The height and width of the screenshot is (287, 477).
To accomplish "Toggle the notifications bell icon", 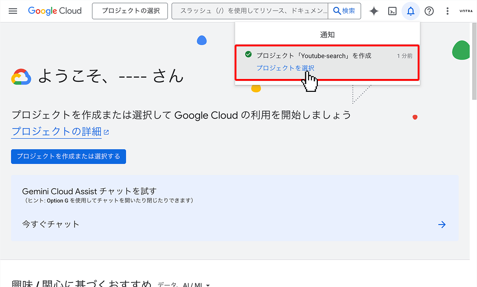I will (x=411, y=11).
